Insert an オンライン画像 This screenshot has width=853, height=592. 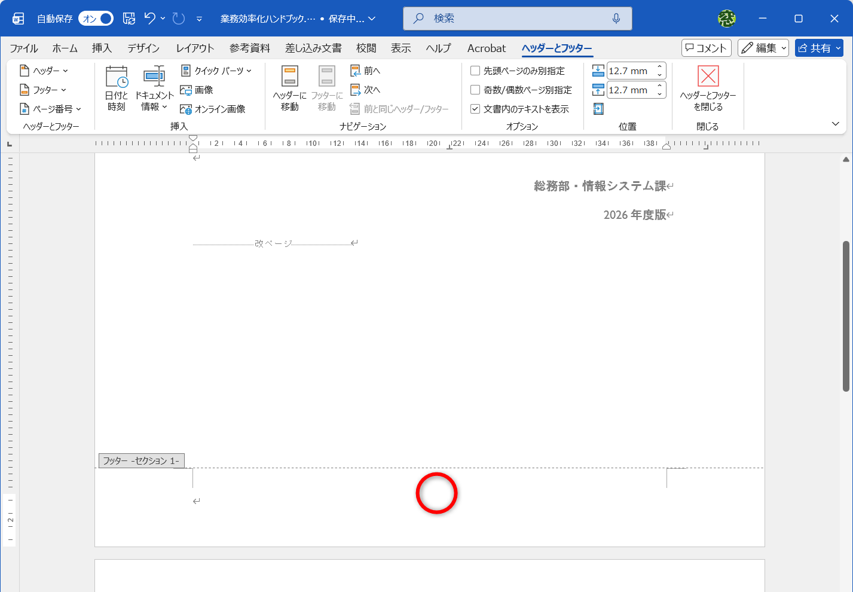(213, 109)
